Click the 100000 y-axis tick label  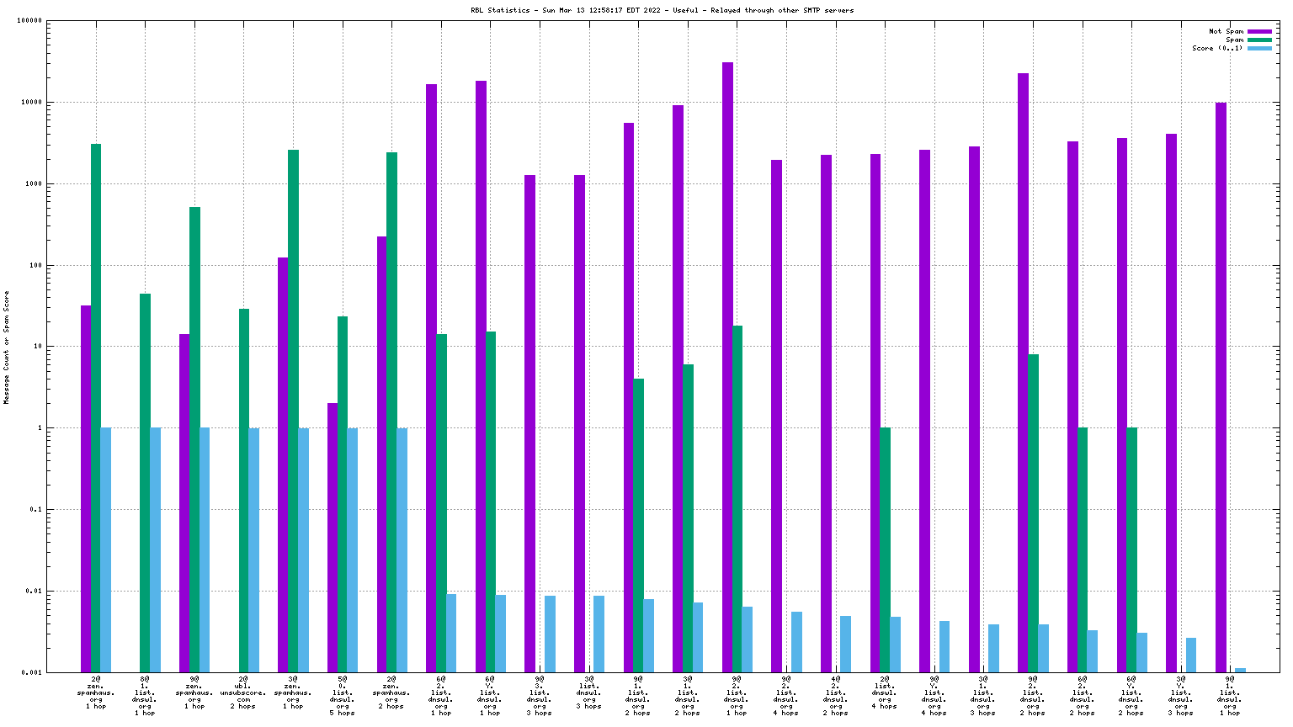29,21
